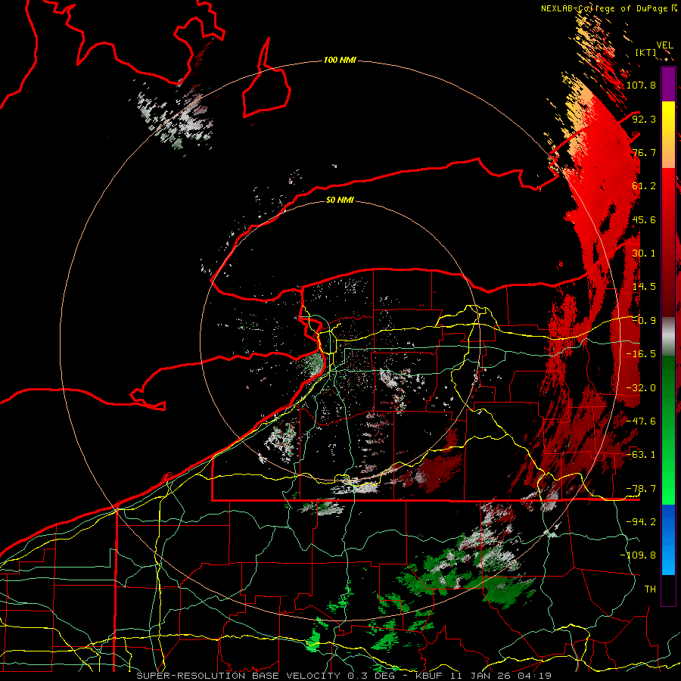681x681 pixels.
Task: Click the 30.1 velocity scale value
Action: (x=644, y=253)
